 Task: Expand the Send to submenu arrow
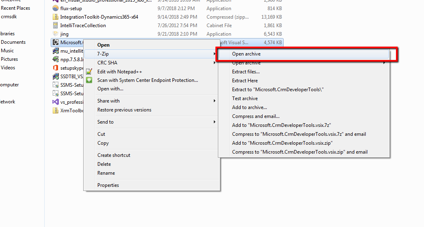pos(214,122)
